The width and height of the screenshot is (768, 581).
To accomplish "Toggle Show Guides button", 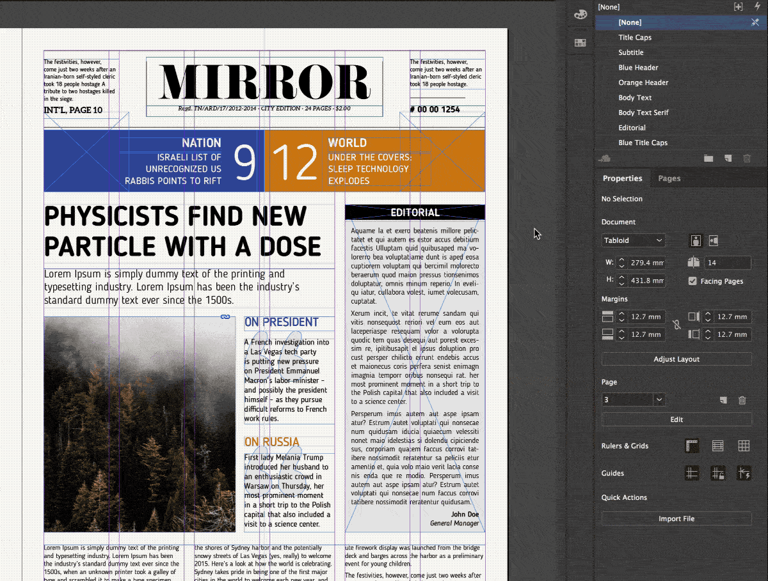I will [x=692, y=474].
